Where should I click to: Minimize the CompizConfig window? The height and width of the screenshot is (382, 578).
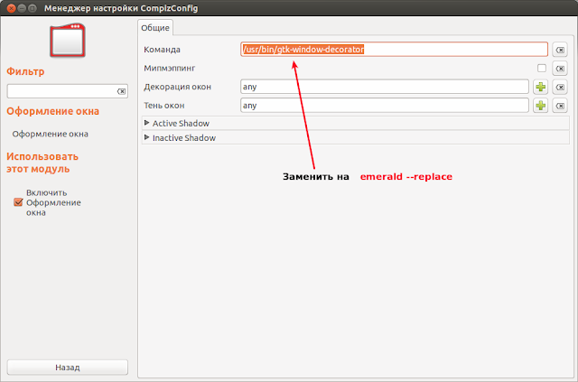[x=22, y=8]
